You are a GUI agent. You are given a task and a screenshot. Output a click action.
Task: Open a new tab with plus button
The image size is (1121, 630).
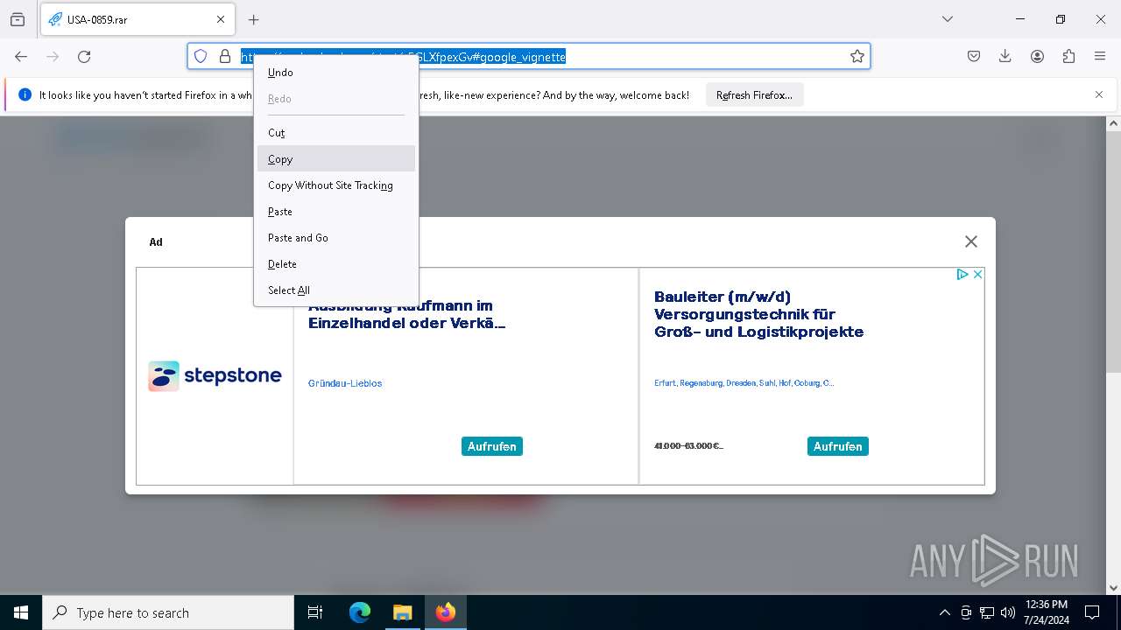[254, 19]
